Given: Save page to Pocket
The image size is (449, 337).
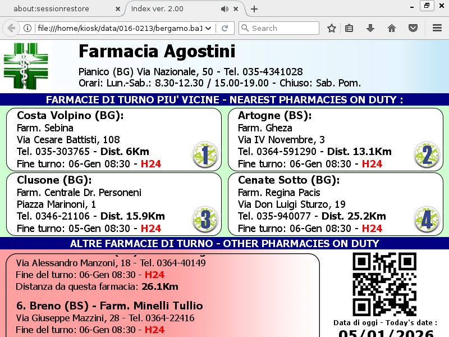Looking at the screenshot, I should 413,28.
